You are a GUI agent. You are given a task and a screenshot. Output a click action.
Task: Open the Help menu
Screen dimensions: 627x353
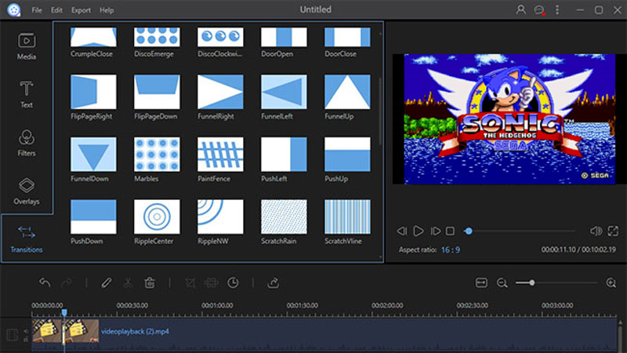[107, 10]
